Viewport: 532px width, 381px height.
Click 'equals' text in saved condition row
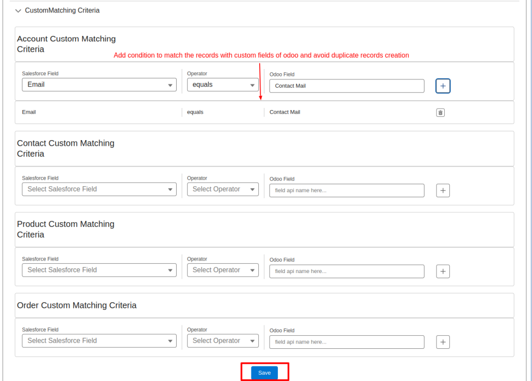[x=195, y=112]
